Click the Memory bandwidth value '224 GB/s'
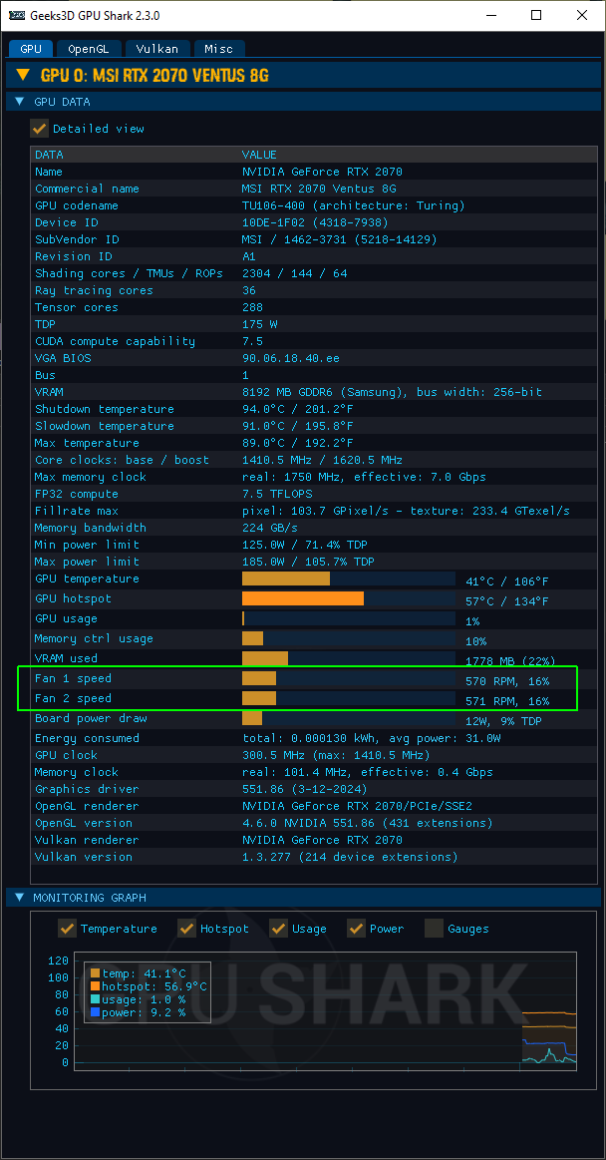Image resolution: width=606 pixels, height=1160 pixels. coord(270,529)
